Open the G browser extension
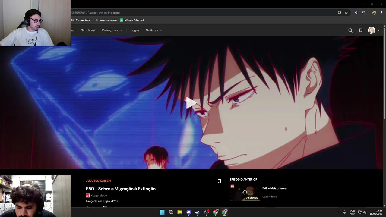Screen dimensions: 386x217 pos(356,13)
